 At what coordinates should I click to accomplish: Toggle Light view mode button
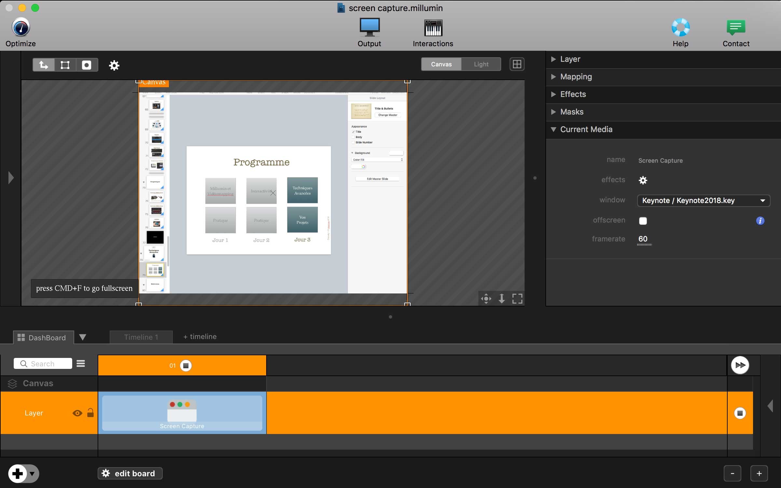[481, 64]
